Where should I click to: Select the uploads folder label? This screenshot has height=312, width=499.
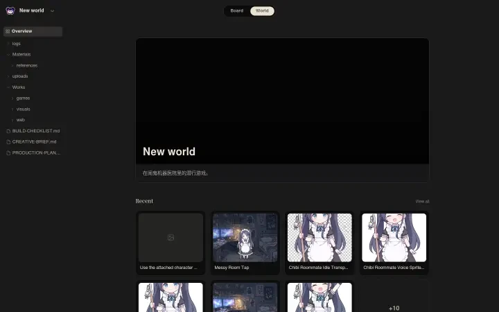pyautogui.click(x=20, y=76)
